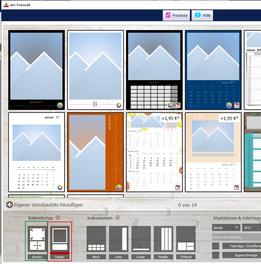The width and height of the screenshot is (261, 264).
Task: Click color wheel icon on black block grid design
Action: [170, 105]
